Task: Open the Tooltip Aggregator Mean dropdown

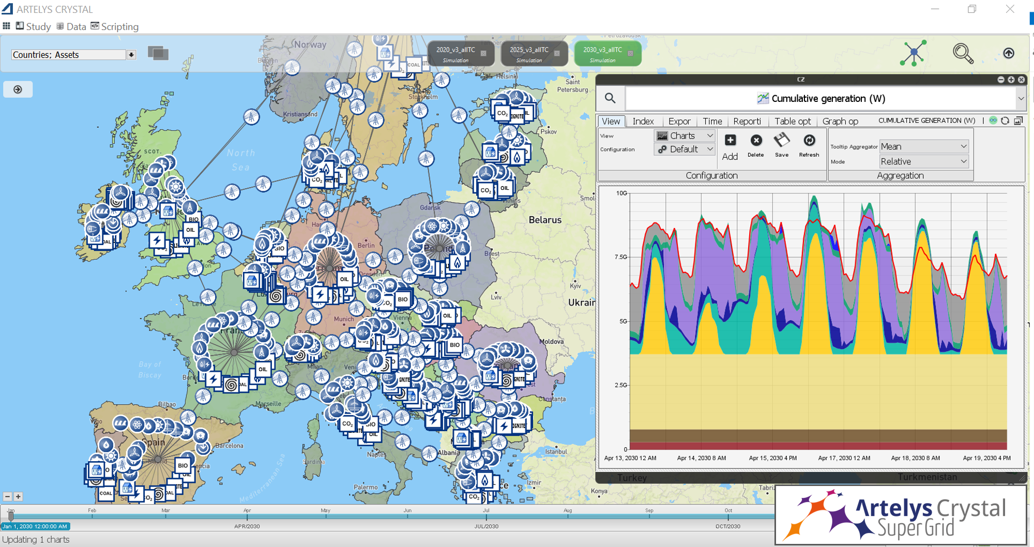Action: [x=923, y=146]
